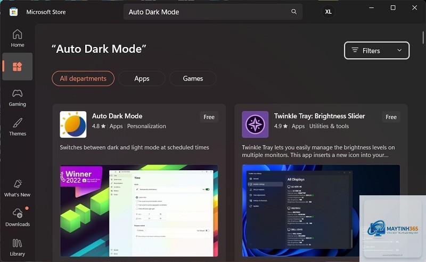
Task: Click the search magnifier icon
Action: [294, 12]
